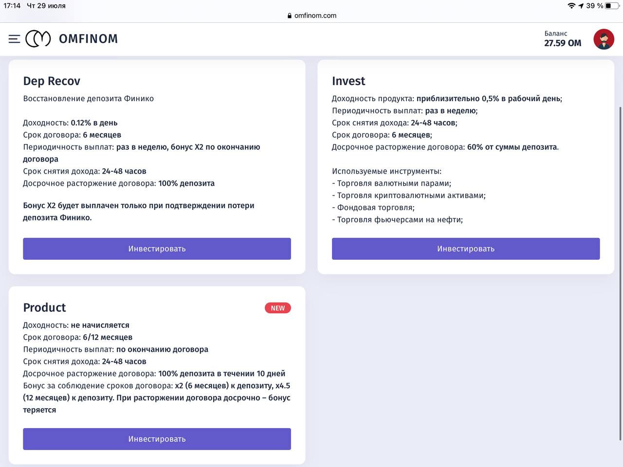The width and height of the screenshot is (623, 467).
Task: Tap the Wi-Fi status icon
Action: (571, 6)
